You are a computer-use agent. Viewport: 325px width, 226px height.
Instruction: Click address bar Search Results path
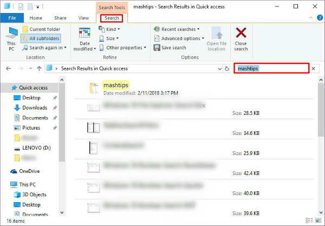[94, 68]
